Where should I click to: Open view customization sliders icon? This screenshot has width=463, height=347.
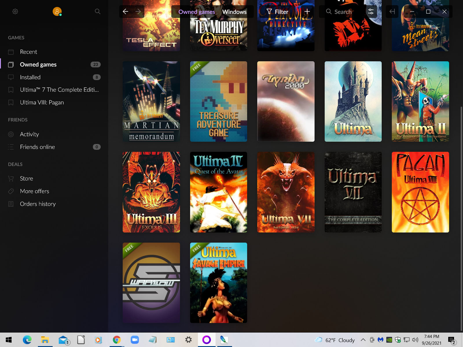[x=371, y=12]
